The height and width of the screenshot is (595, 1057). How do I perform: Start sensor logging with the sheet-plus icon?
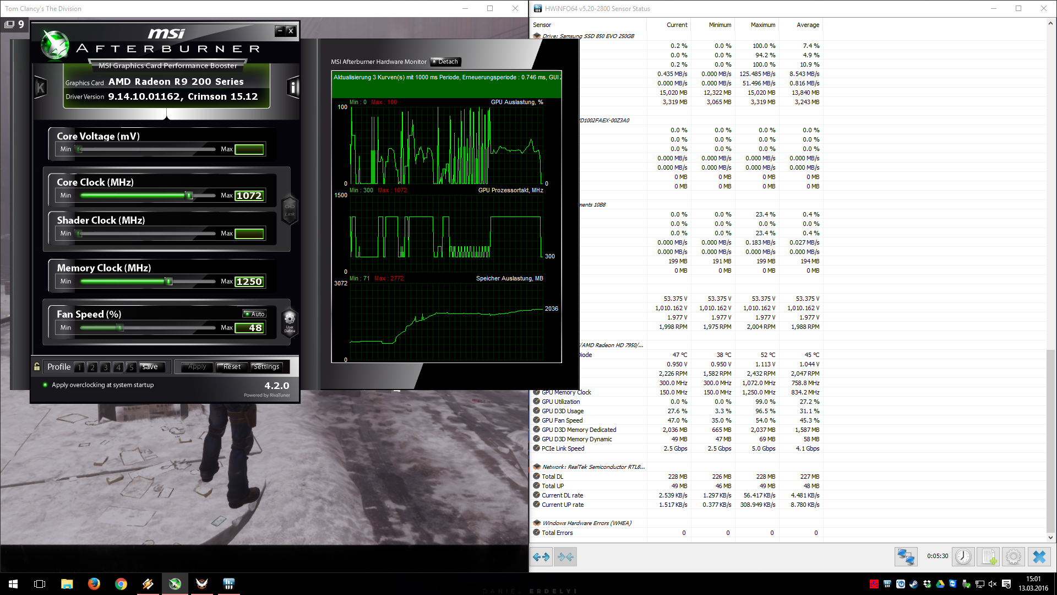(988, 557)
